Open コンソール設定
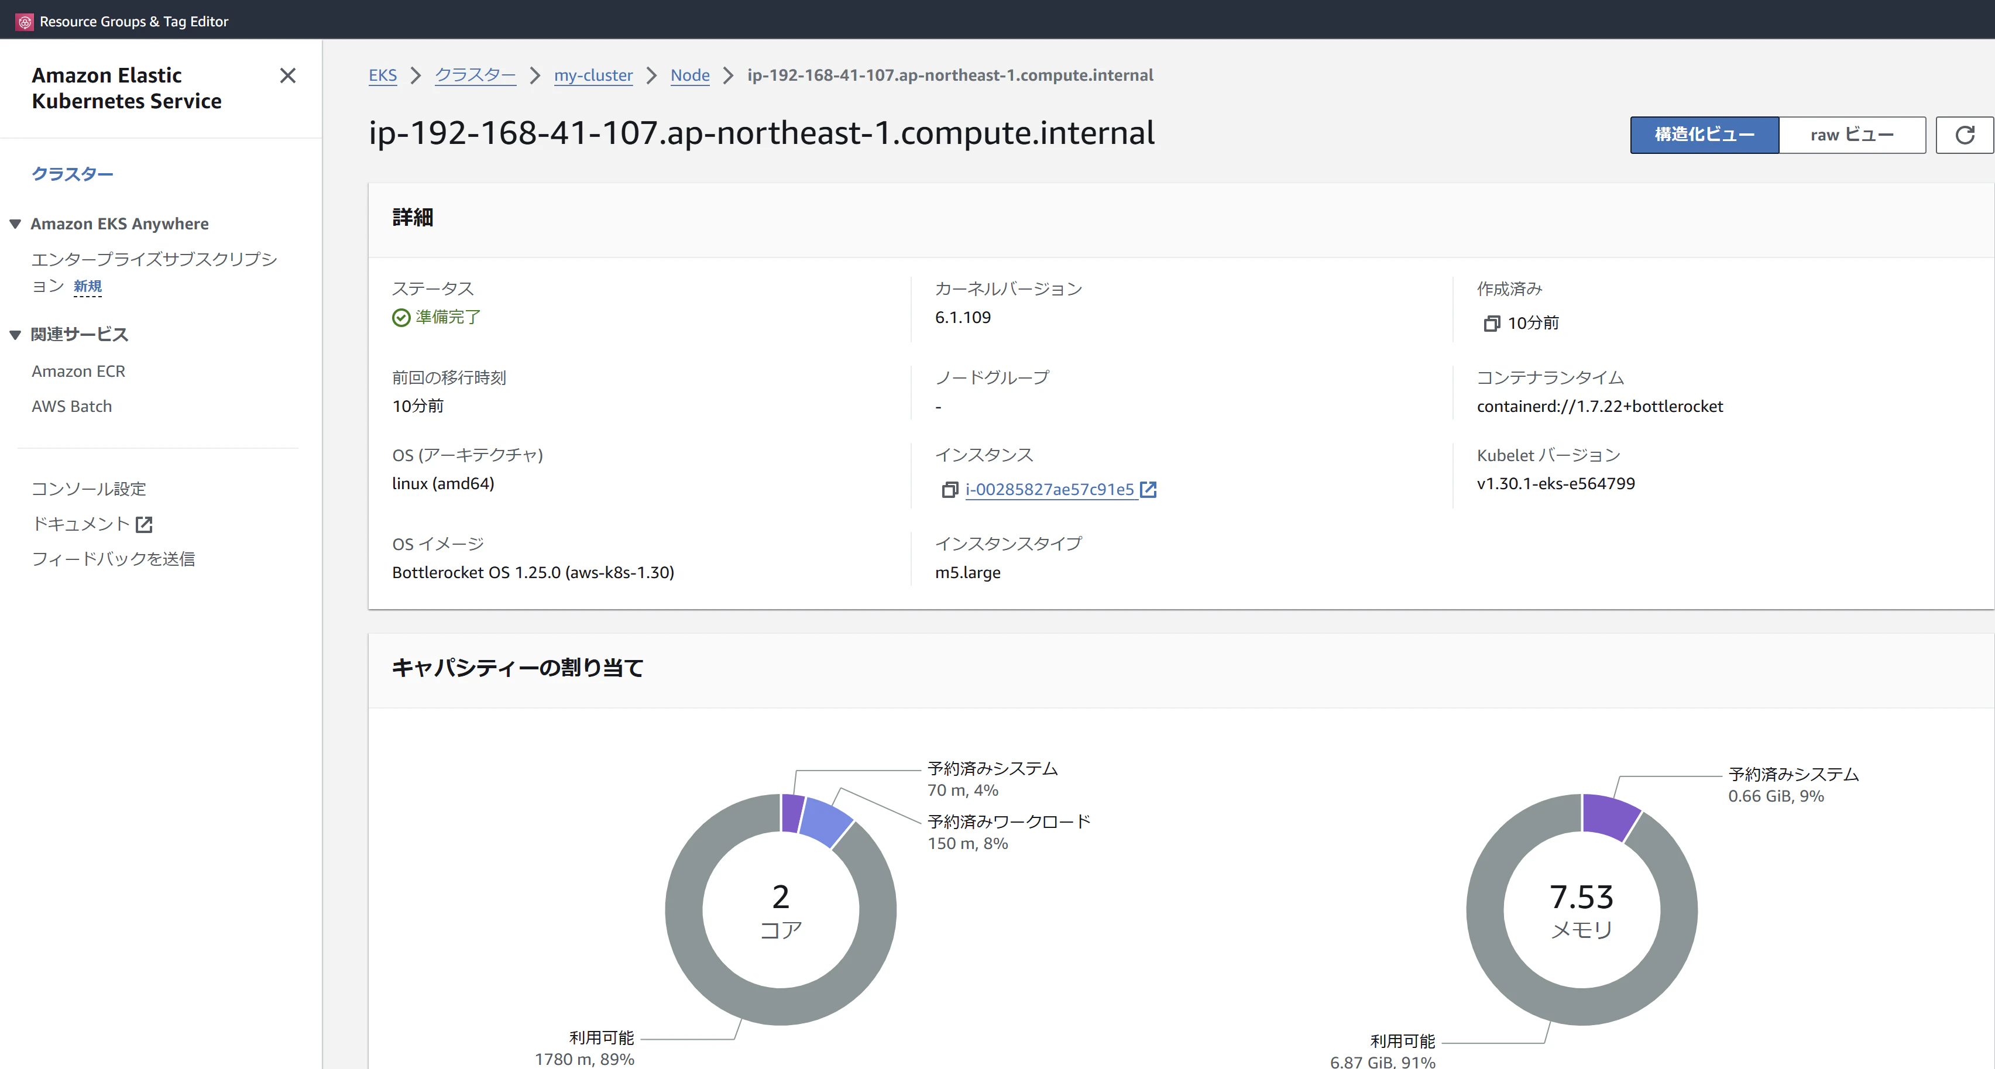 (x=89, y=489)
